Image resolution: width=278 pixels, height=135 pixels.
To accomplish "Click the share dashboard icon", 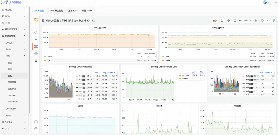I will coord(93,21).
